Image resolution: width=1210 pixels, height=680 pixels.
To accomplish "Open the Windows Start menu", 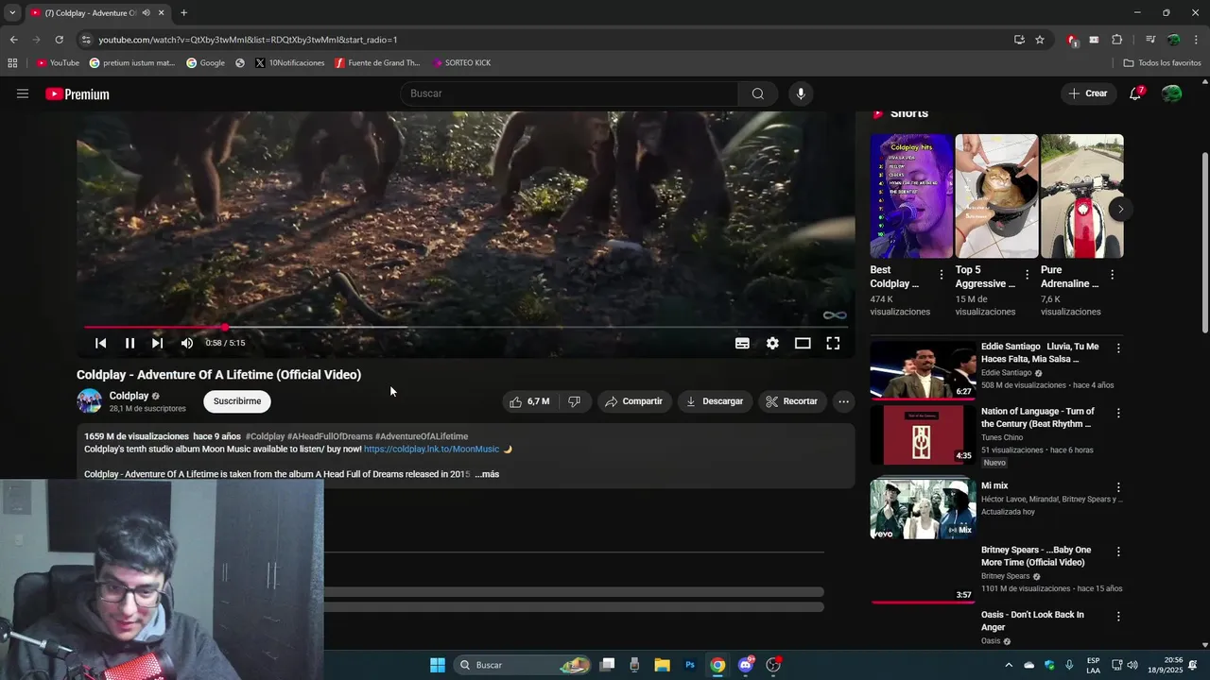I will point(438,665).
